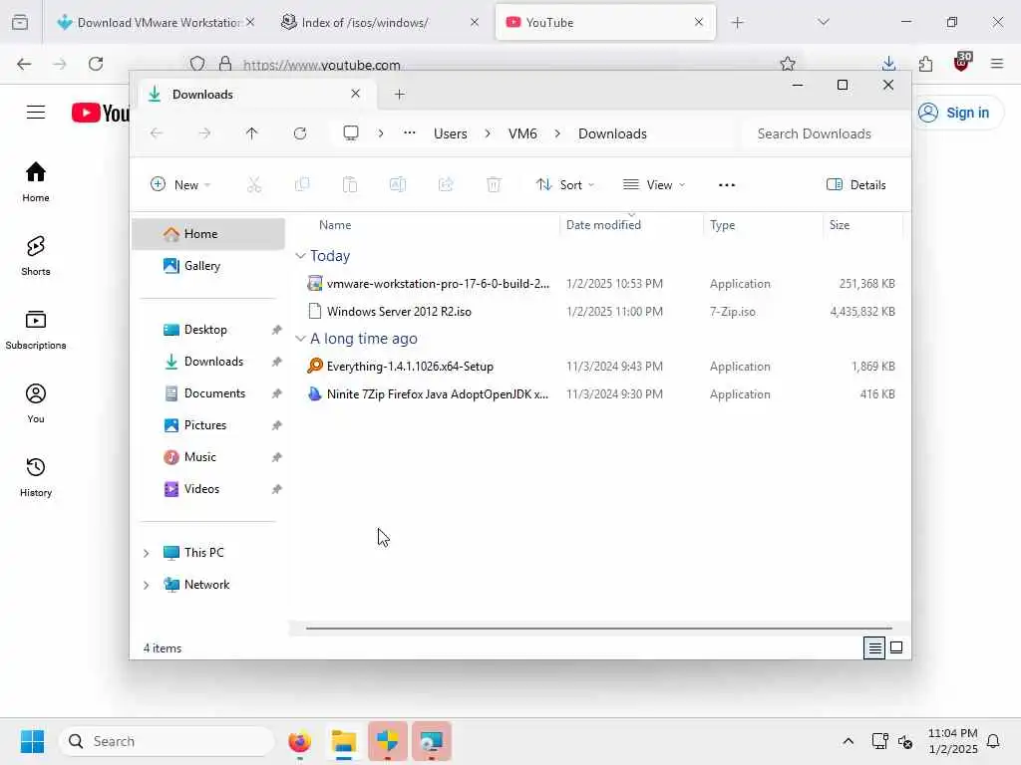Viewport: 1021px width, 765px height.
Task: Reload the YouTube page in Firefox
Action: coord(96,64)
